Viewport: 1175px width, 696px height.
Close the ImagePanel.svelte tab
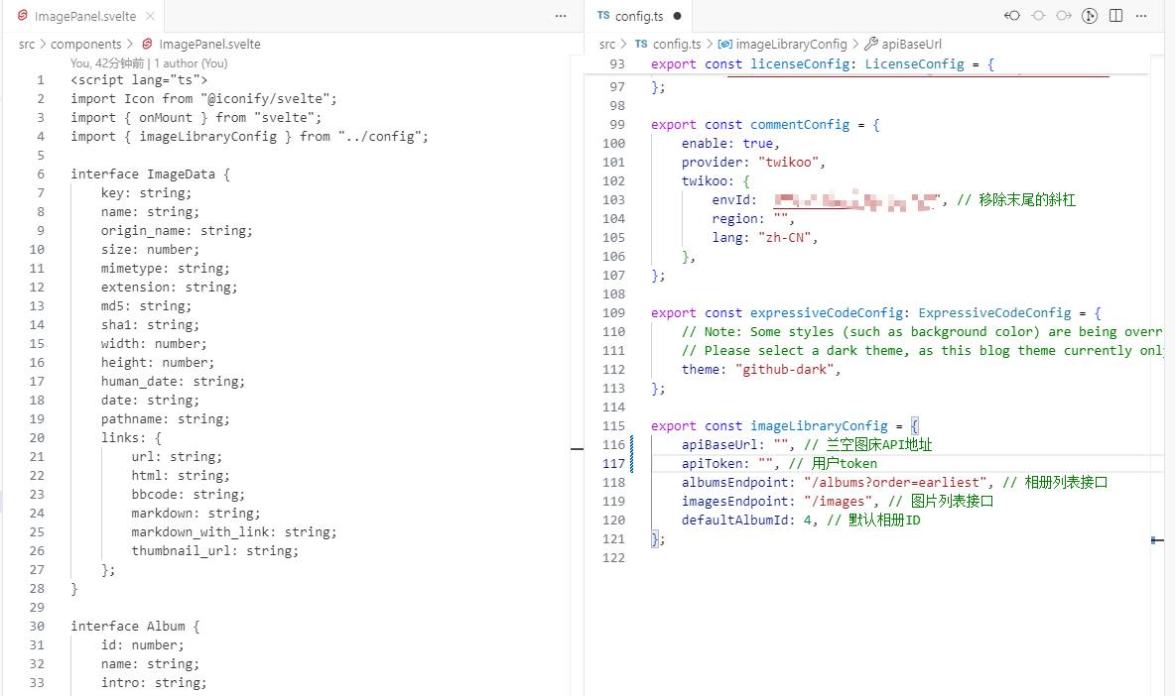point(149,16)
